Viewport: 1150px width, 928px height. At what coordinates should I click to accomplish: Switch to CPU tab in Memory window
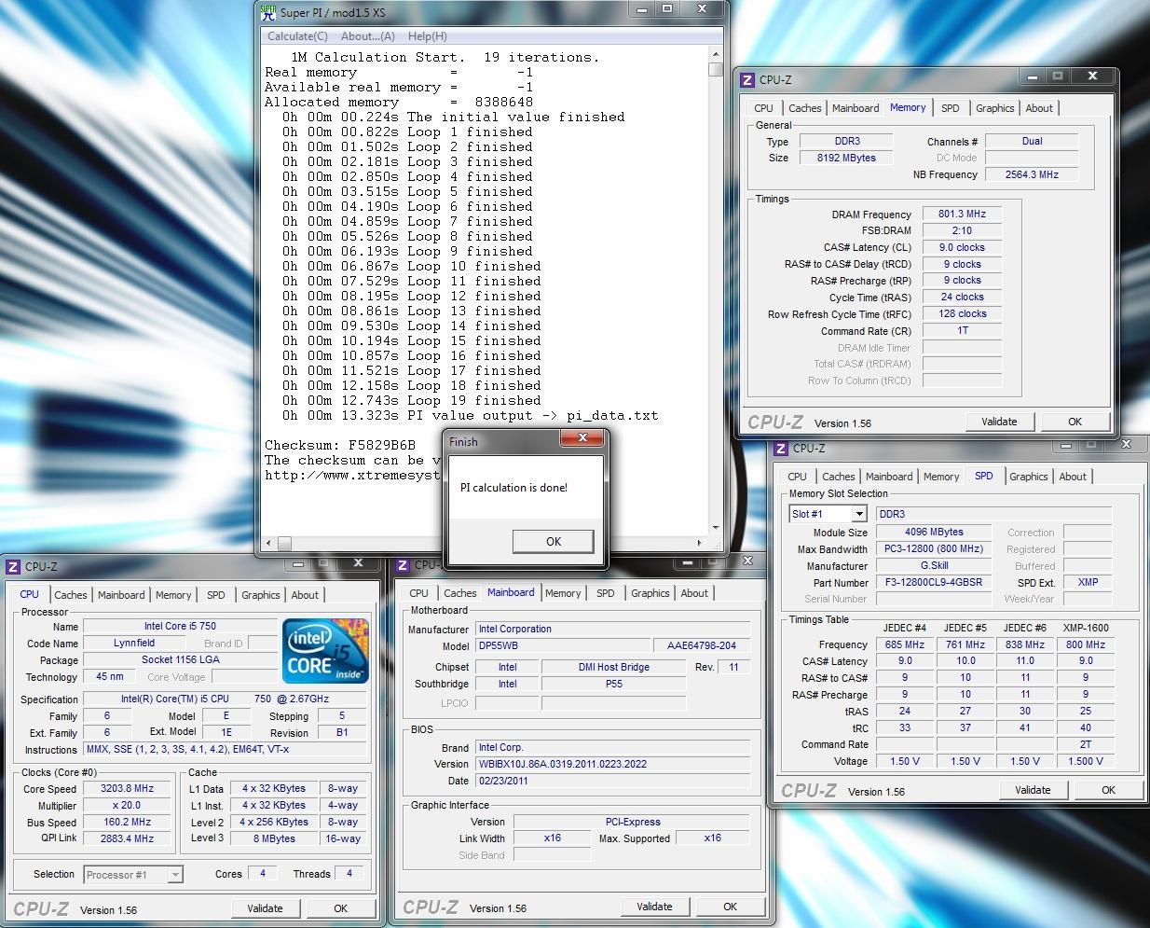pyautogui.click(x=764, y=108)
